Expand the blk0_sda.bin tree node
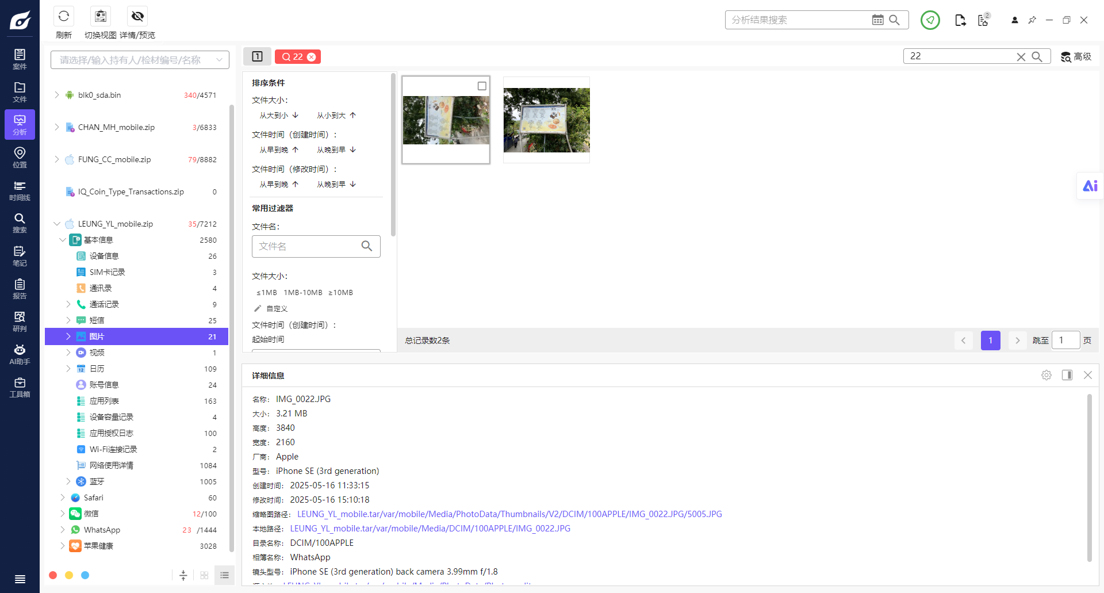The image size is (1104, 593). coord(57,95)
